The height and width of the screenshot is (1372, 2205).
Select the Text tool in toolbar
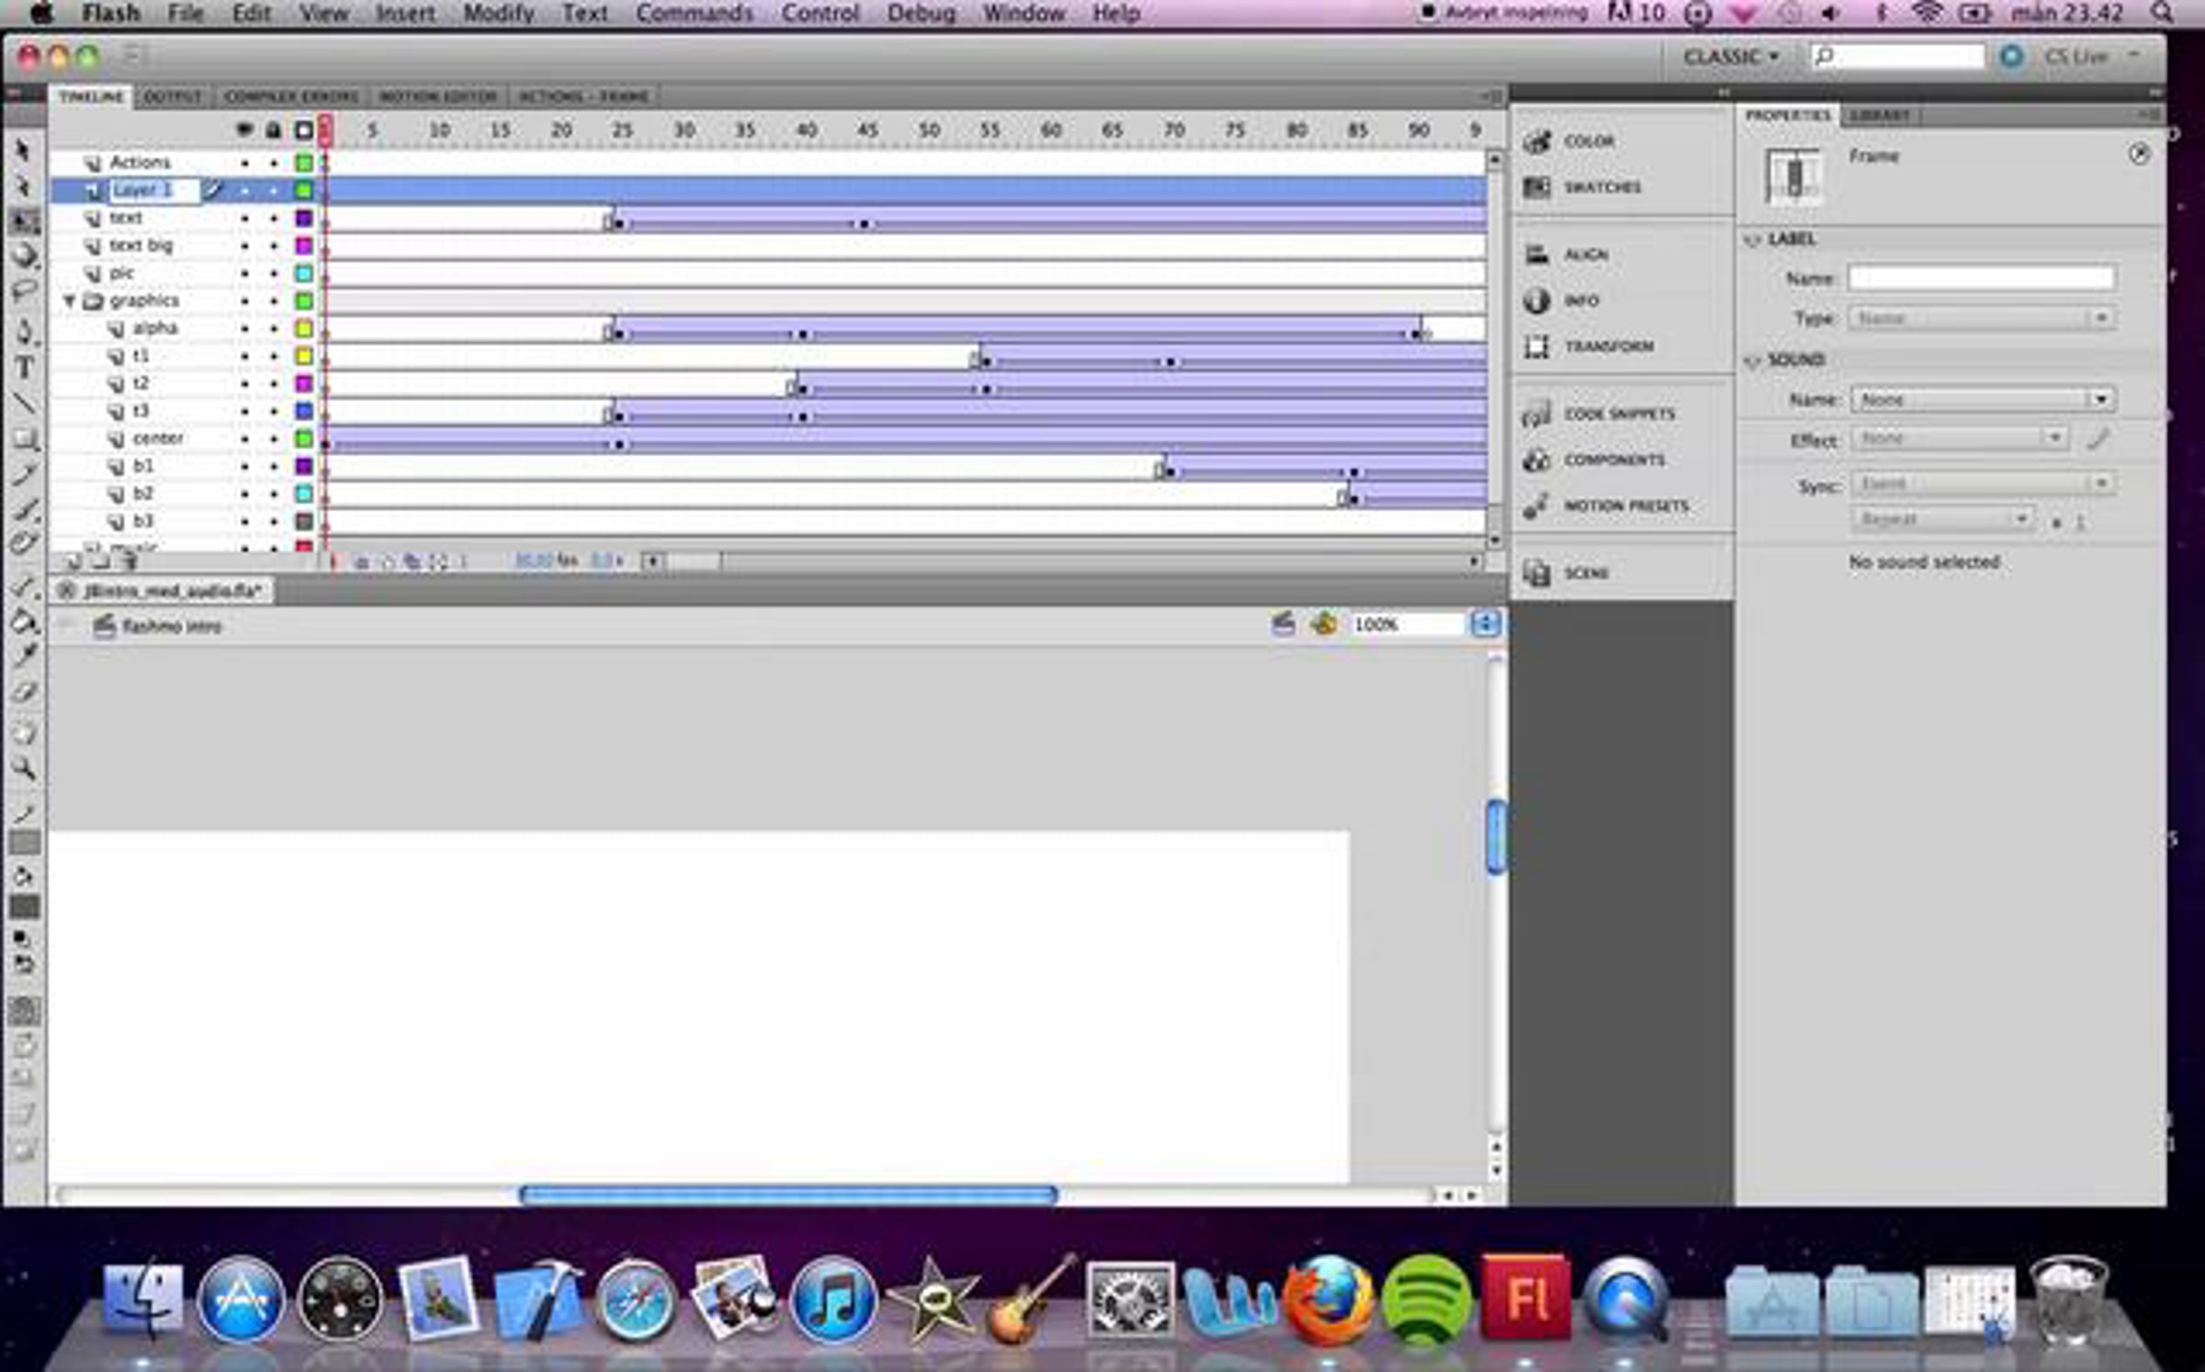[24, 368]
